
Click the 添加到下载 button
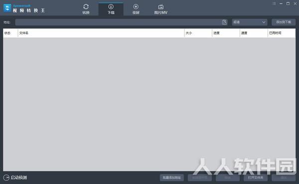(x=284, y=22)
